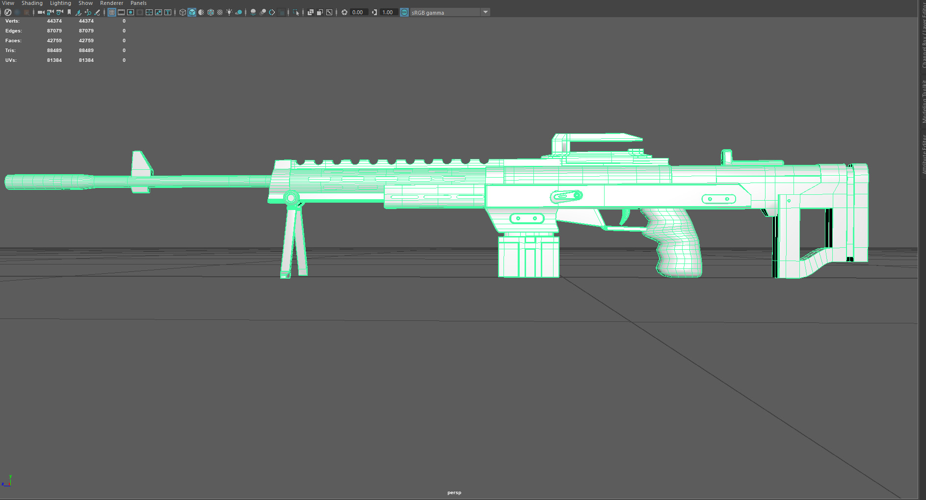Click the Faces label in HUD

(13, 41)
